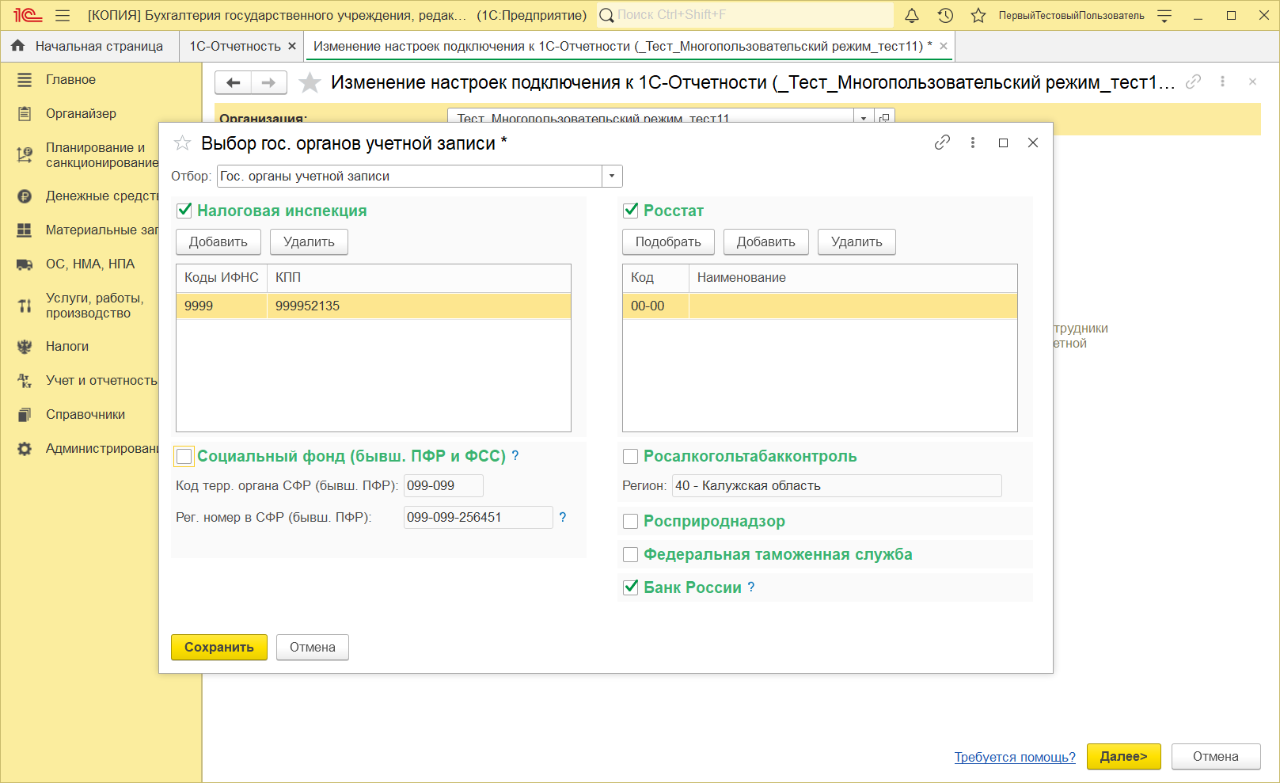Viewport: 1280px width, 783px height.
Task: Click the Подобрать button under Росстат
Action: pyautogui.click(x=668, y=242)
